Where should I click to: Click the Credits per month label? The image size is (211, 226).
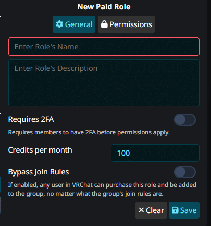click(40, 150)
